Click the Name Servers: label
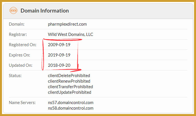 coord(22,103)
